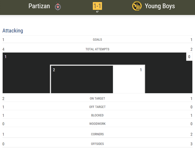Click Young Boys' off-target box showing 0
Screen dimensions: 195x148
pyautogui.click(x=189, y=57)
